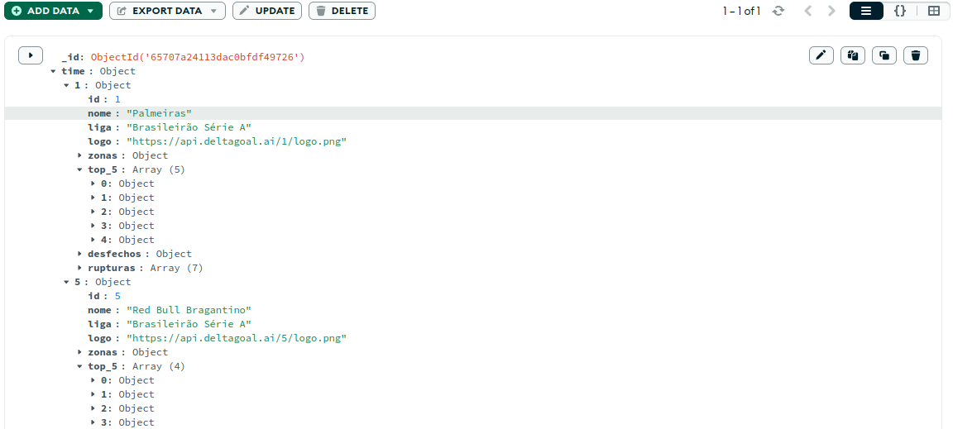Expand all fields with the document arrow button
The width and height of the screenshot is (953, 429).
(31, 55)
